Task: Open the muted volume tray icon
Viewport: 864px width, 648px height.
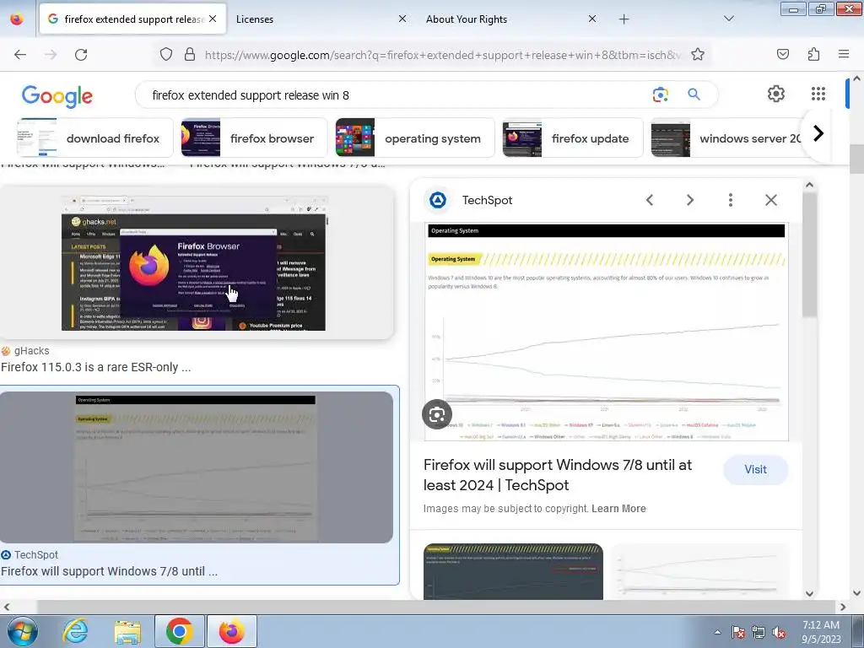Action: point(779,633)
